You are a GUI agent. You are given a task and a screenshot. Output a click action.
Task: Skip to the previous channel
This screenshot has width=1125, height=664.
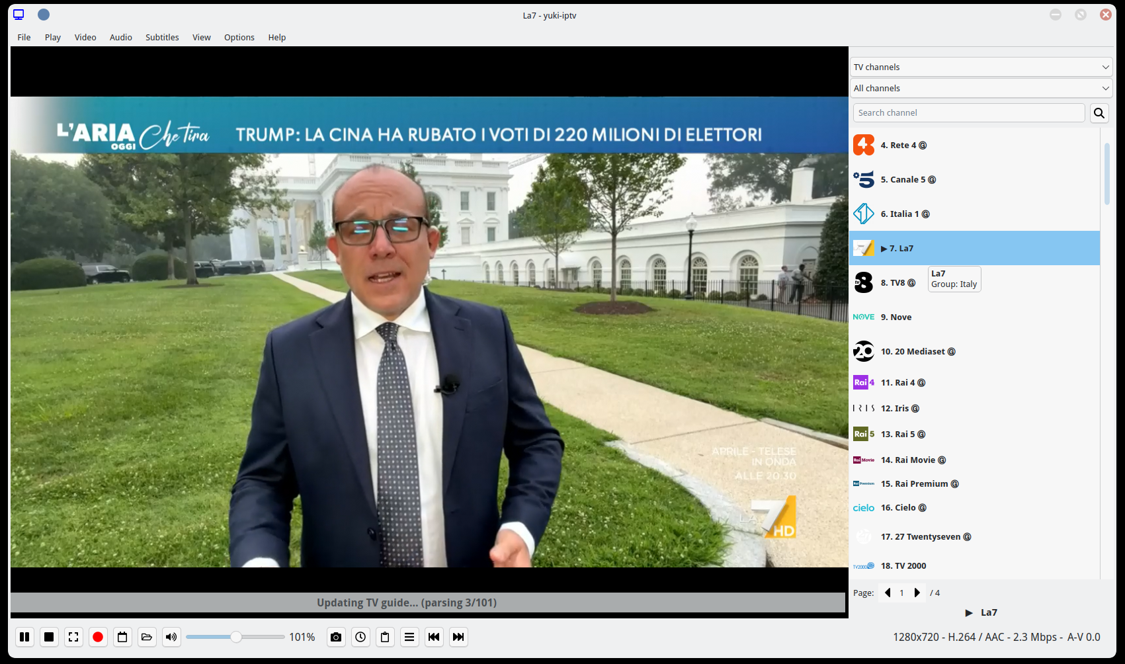[x=434, y=637]
